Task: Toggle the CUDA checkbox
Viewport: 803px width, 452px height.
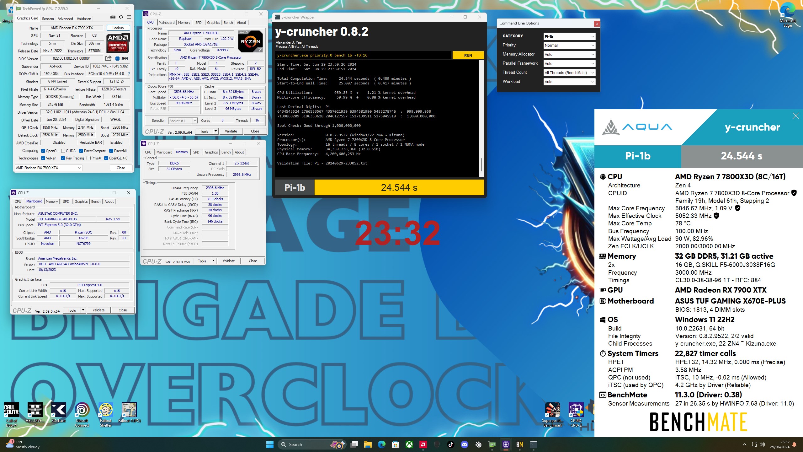Action: [63, 151]
